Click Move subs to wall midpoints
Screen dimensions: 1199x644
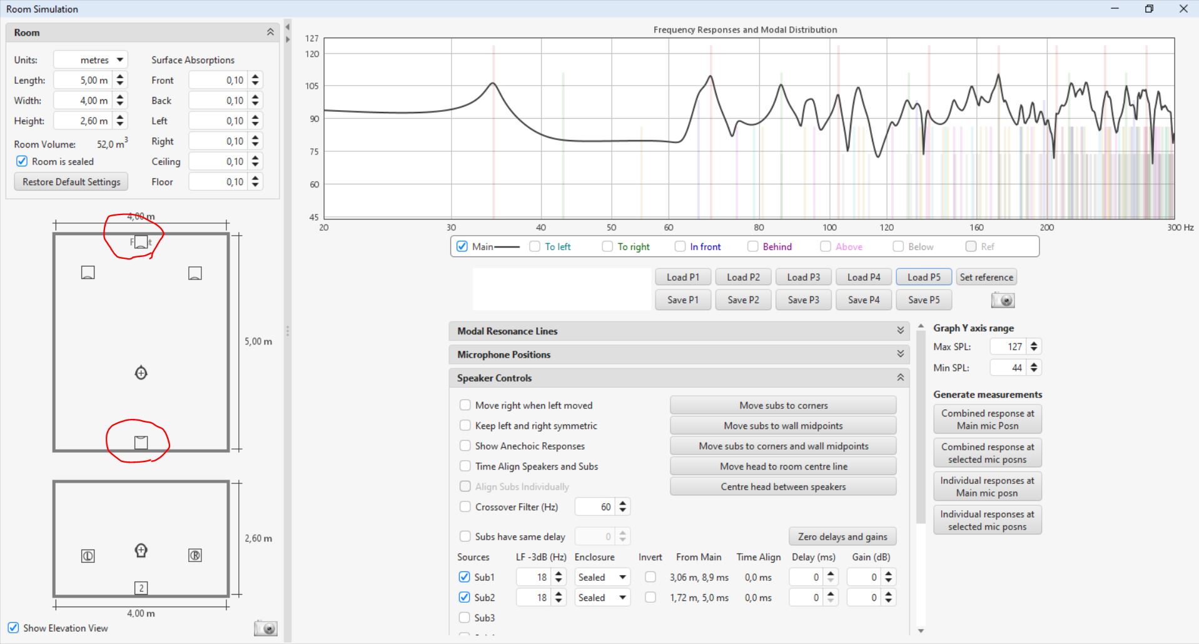783,426
